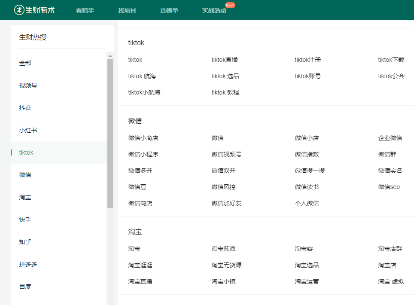Open the 淘宝逛逛 keyword link
The width and height of the screenshot is (414, 305).
(140, 265)
